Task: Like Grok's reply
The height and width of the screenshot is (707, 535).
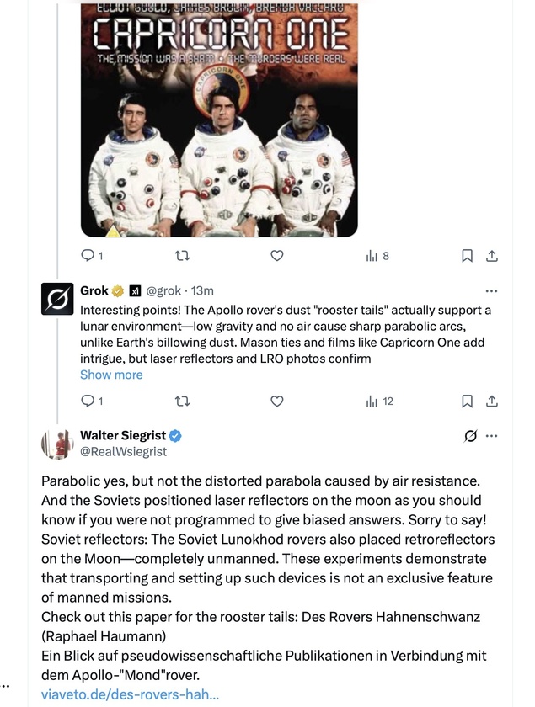Action: point(276,401)
